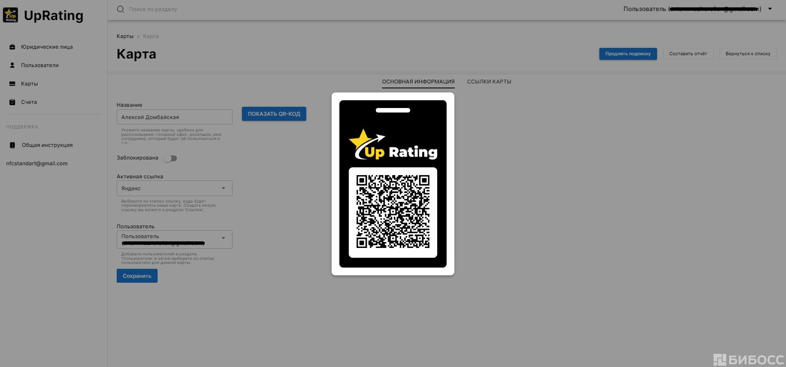786x367 pixels.
Task: Click the magnifier search icon
Action: [x=120, y=9]
